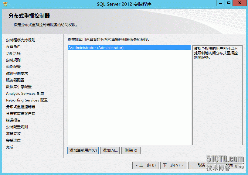This screenshot has width=248, height=175.
Task: Cancel setup with 取消 button
Action: (201, 165)
